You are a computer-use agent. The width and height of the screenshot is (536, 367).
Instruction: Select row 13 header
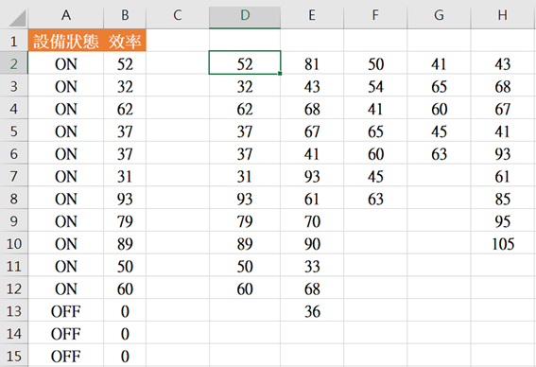tap(13, 311)
